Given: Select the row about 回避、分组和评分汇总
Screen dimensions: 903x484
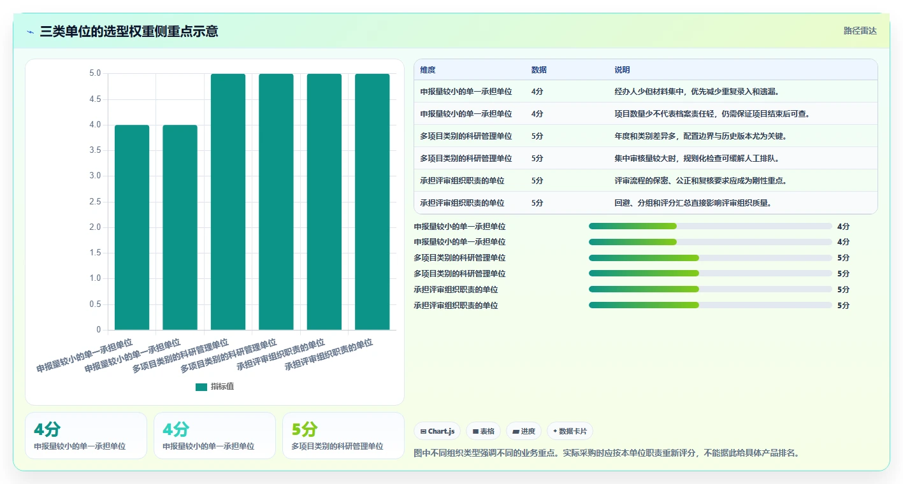Looking at the screenshot, I should pyautogui.click(x=646, y=203).
